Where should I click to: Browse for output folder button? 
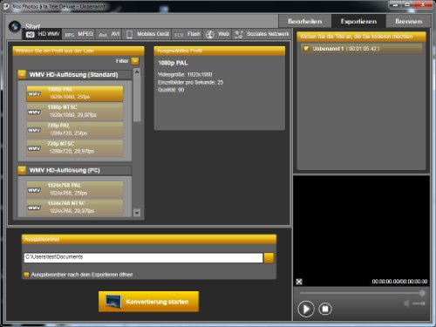[x=269, y=257]
